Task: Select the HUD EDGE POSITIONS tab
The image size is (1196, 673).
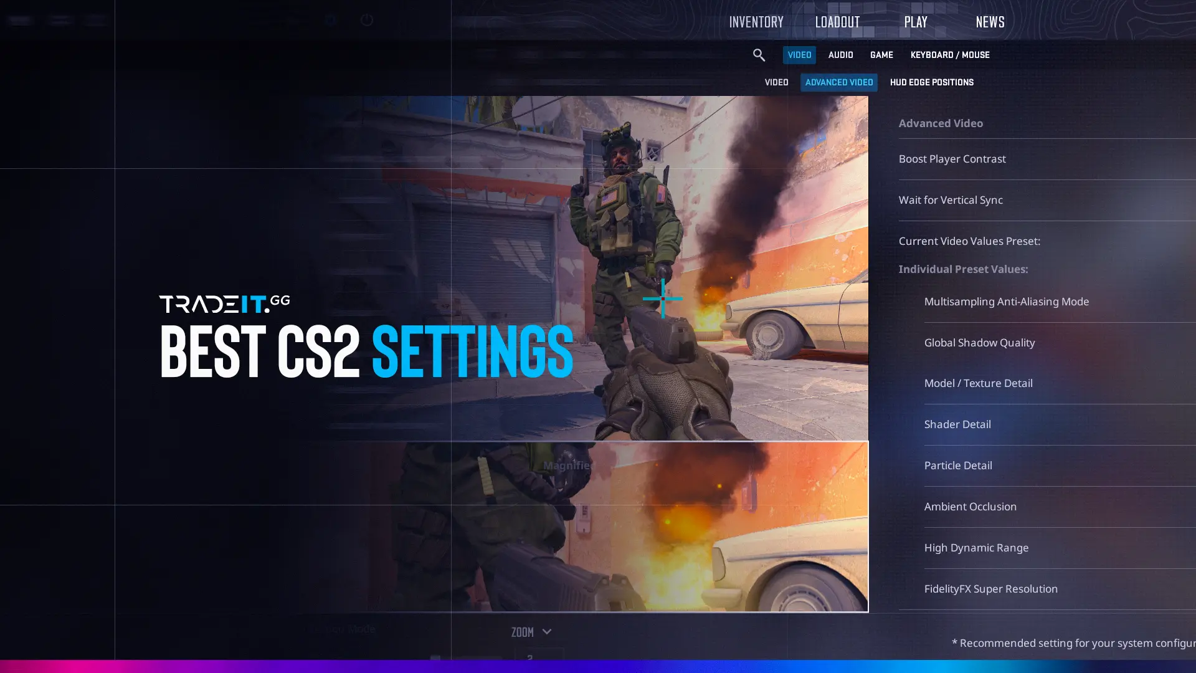Action: [x=931, y=82]
